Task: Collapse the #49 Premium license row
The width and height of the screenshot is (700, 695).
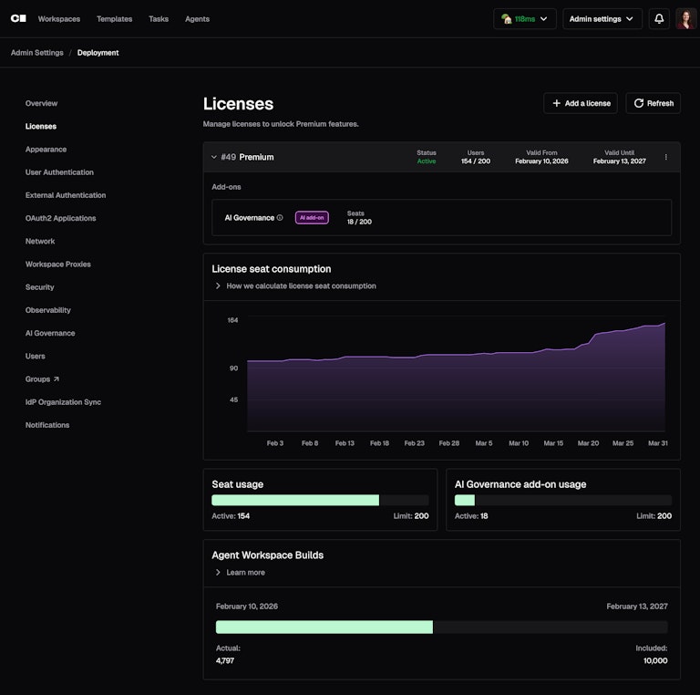Action: coord(214,157)
